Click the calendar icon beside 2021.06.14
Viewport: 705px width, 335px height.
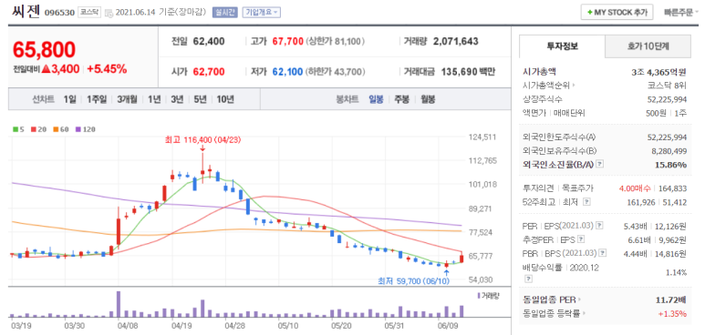[109, 13]
